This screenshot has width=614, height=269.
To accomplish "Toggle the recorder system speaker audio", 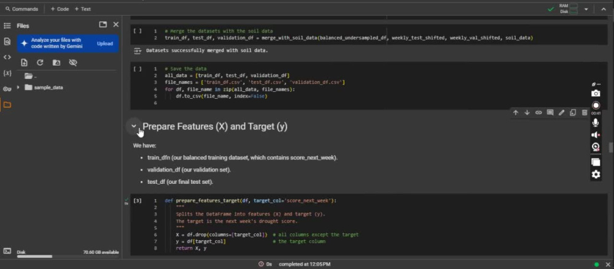I will tap(596, 135).
